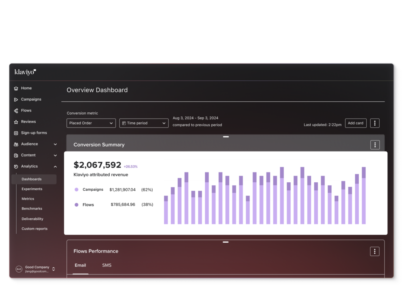Collapse the Analytics submenu chevron

(55, 167)
